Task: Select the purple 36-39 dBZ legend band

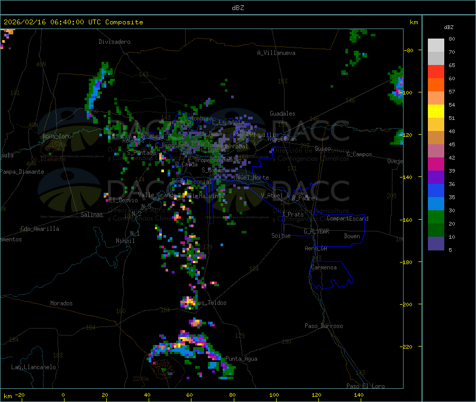Action: pyautogui.click(x=436, y=177)
